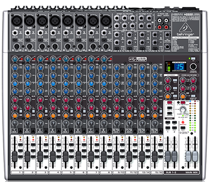Select the Main Mix source button
The height and width of the screenshot is (182, 210).
pyautogui.click(x=169, y=113)
